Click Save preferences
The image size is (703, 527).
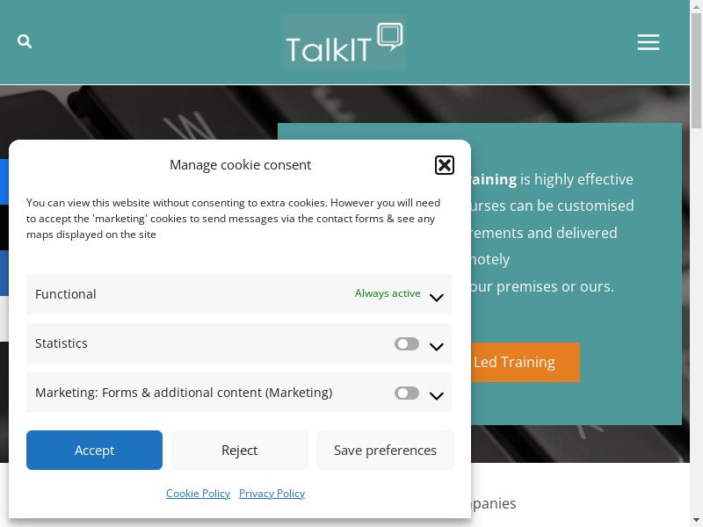(x=385, y=451)
